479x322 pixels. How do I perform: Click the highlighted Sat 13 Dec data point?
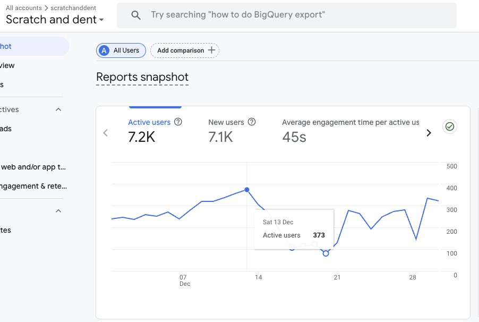[x=247, y=190]
